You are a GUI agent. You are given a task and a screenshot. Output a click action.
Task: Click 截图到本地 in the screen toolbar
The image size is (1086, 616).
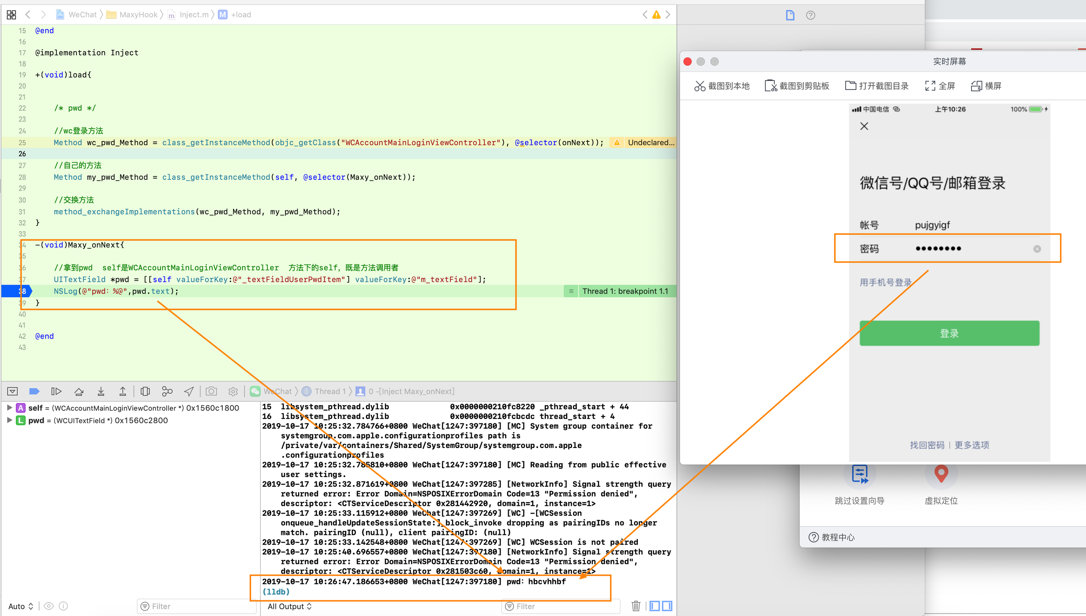(x=721, y=86)
